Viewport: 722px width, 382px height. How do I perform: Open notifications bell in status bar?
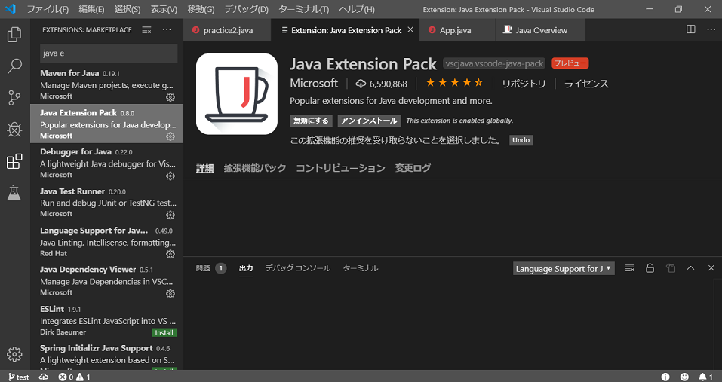[x=705, y=377]
